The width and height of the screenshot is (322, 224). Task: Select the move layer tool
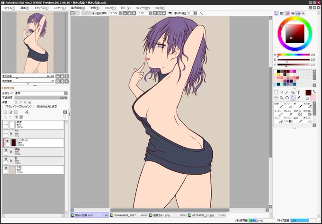[x=276, y=98]
